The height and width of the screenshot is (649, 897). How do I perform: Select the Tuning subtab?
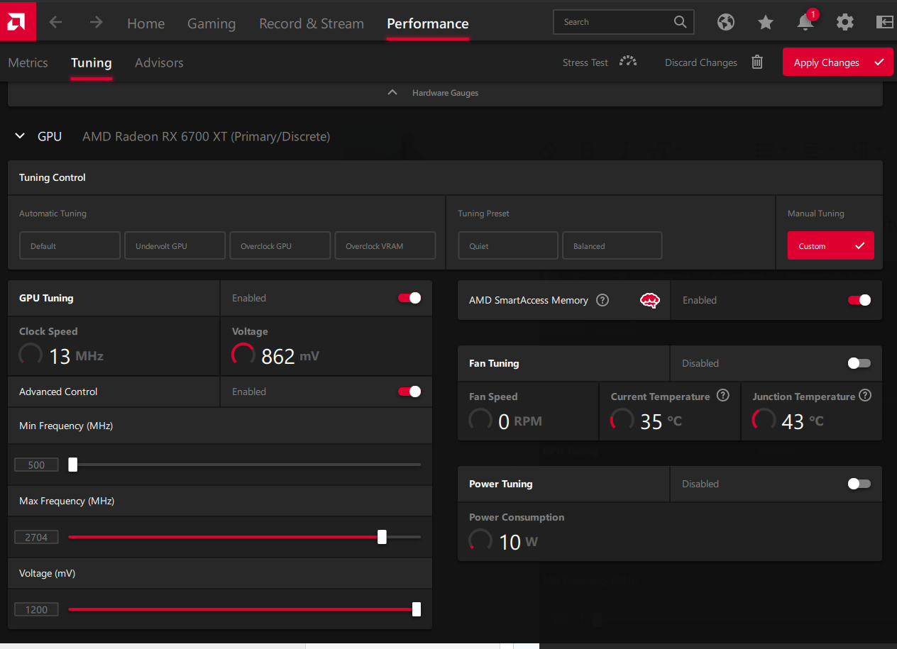[x=92, y=62]
